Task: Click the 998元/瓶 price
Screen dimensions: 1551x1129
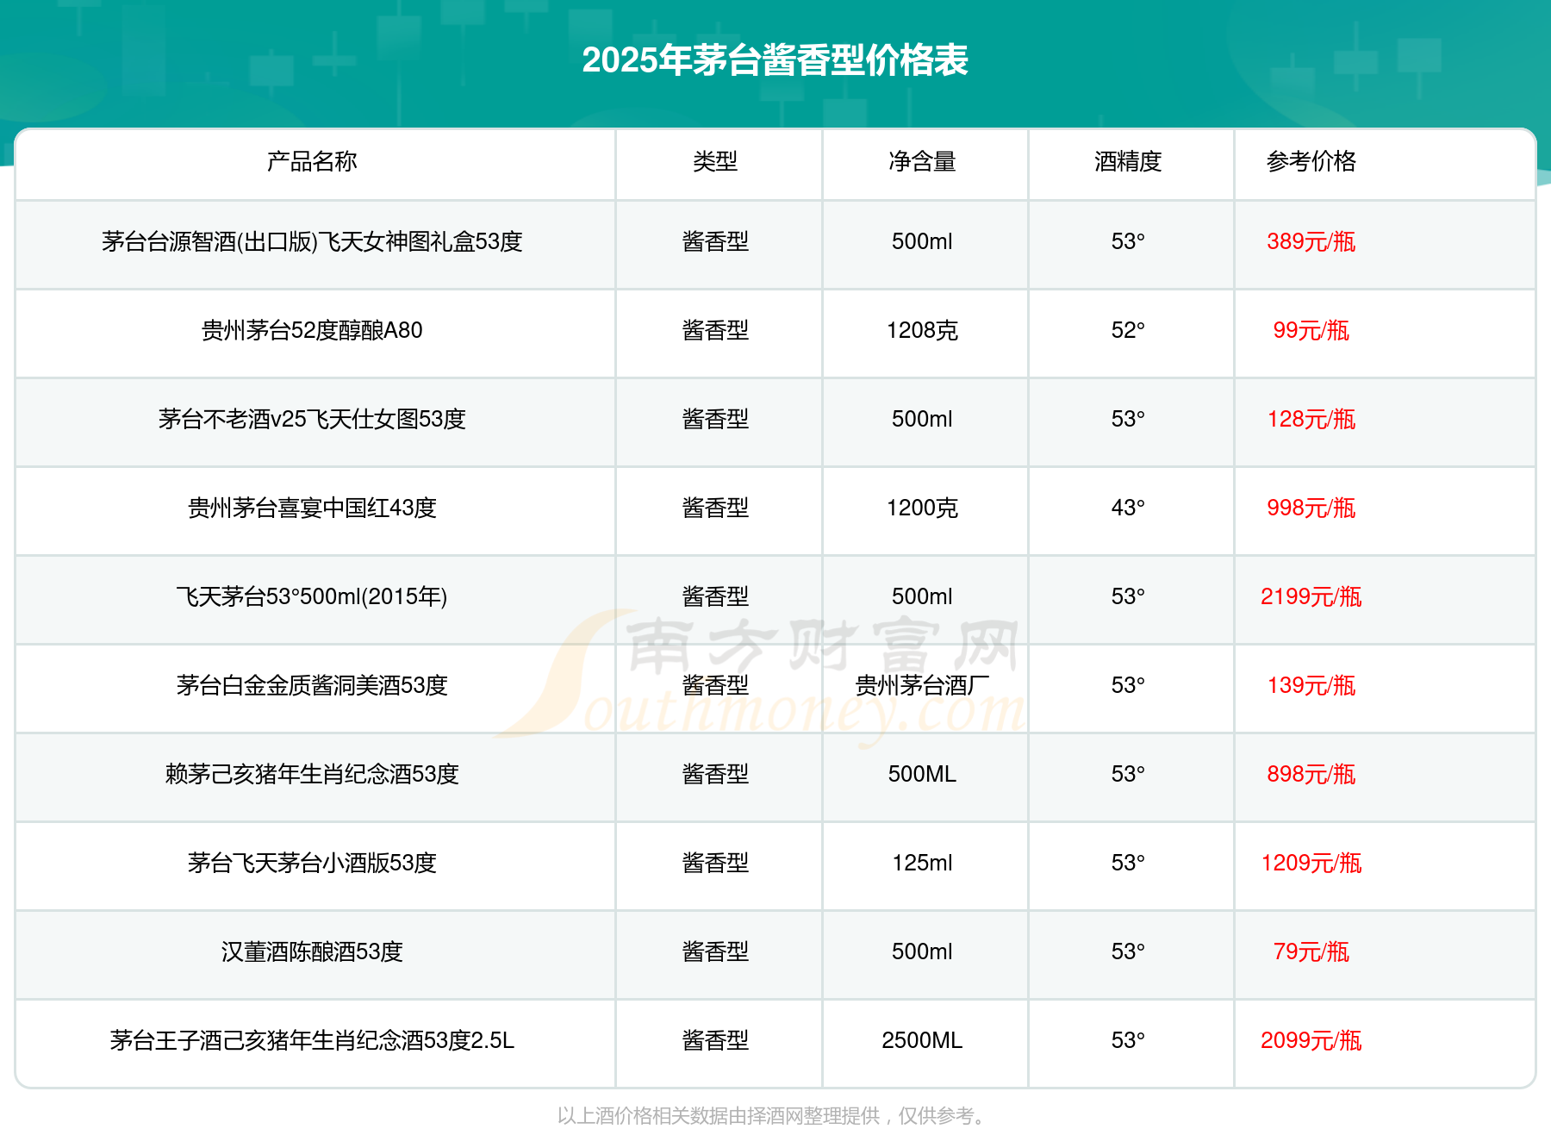Action: click(1311, 508)
